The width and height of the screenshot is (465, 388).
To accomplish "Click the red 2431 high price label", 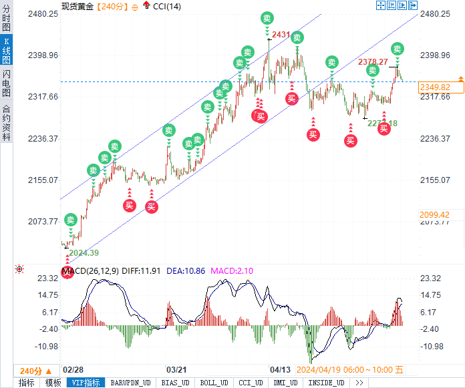I will coord(281,35).
